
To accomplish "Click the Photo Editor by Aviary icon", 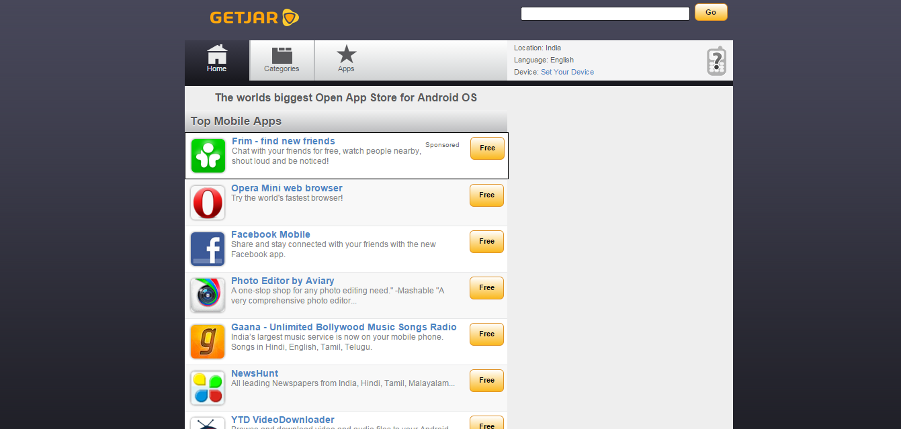I will [x=208, y=295].
